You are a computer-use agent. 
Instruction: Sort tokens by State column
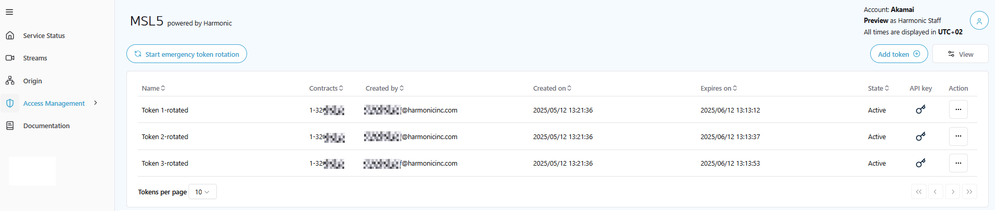[x=879, y=89]
